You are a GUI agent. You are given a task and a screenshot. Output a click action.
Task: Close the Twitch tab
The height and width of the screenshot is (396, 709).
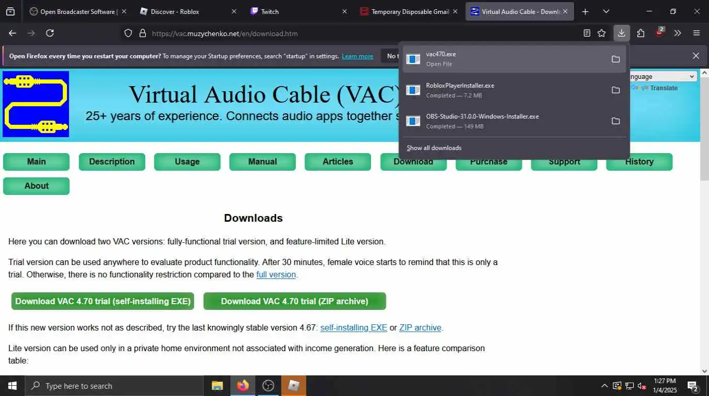(345, 11)
